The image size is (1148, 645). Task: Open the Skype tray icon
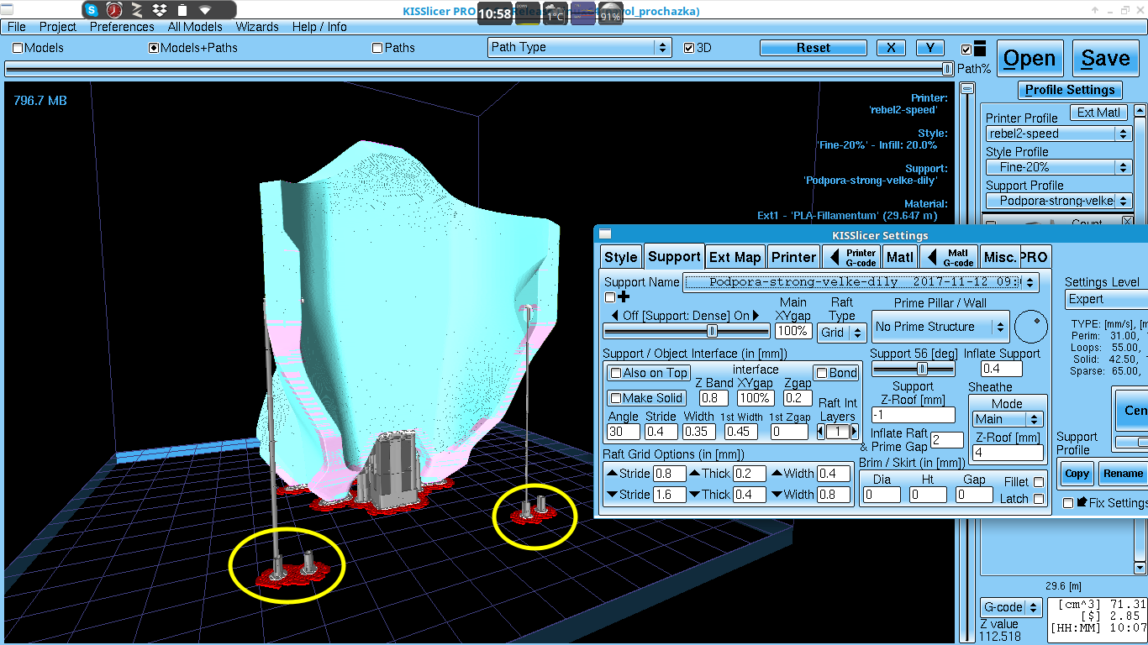coord(92,10)
